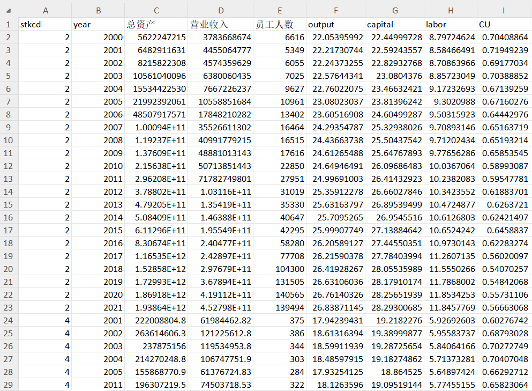532x391 pixels.
Task: Select column F header
Action: click(335, 11)
